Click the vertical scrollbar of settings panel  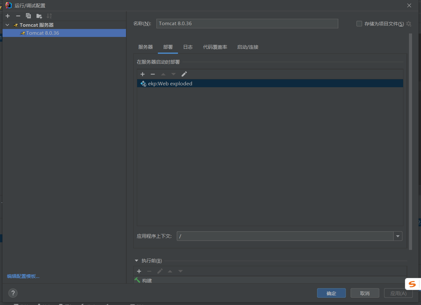(410, 142)
